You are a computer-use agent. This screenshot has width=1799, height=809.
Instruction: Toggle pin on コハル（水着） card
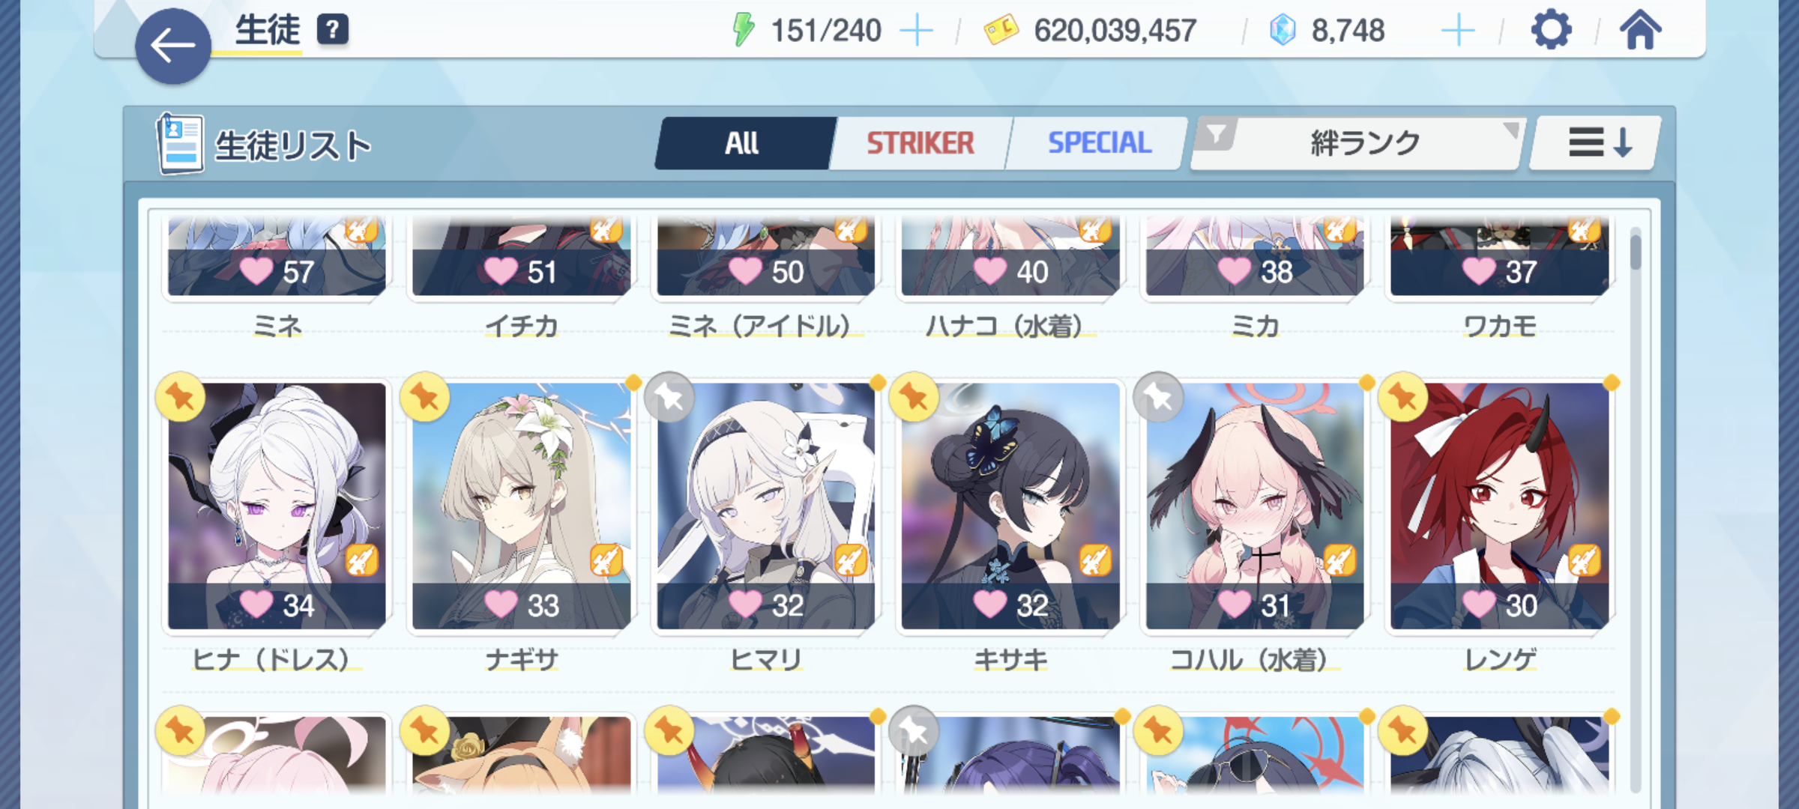click(x=1158, y=397)
